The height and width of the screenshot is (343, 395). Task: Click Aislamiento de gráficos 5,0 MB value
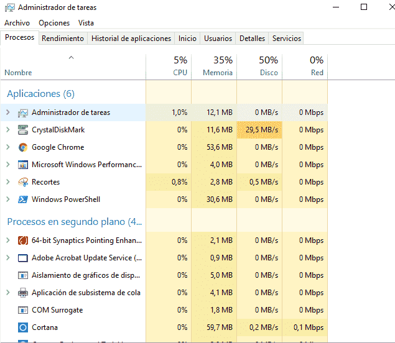(221, 275)
